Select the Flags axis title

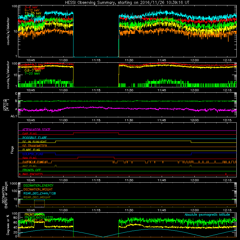point(12,150)
